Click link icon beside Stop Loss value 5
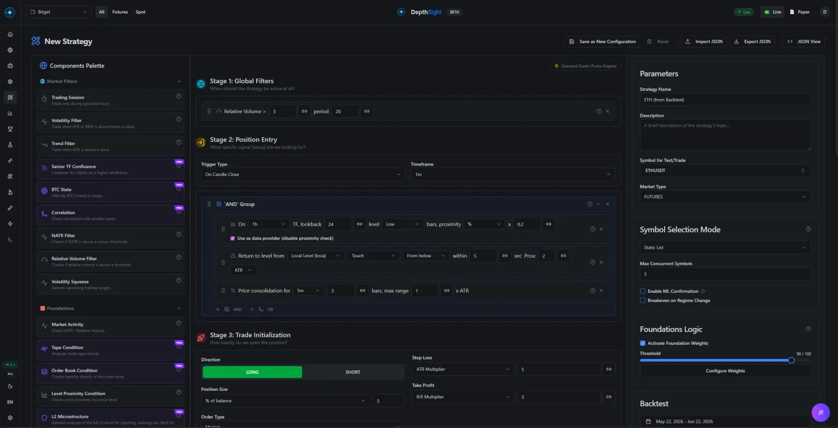The width and height of the screenshot is (838, 428). [x=609, y=369]
